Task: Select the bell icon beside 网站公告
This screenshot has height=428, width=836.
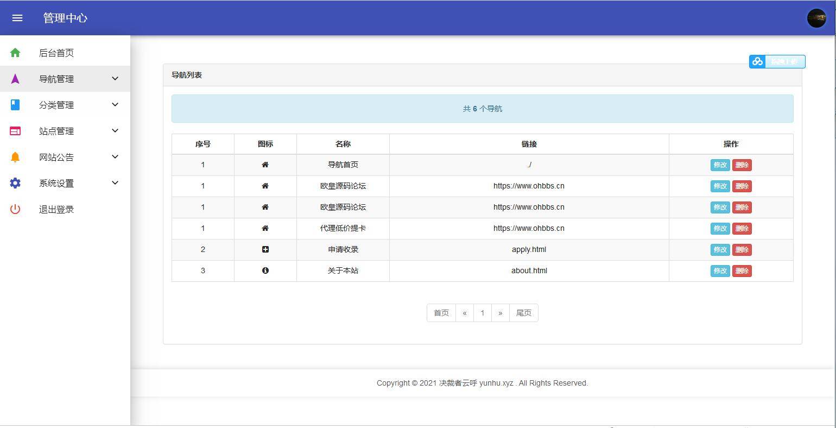Action: 15,157
